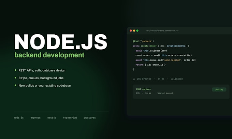Click 'Stripe, queues, background jobs' bullet

pos(41,78)
